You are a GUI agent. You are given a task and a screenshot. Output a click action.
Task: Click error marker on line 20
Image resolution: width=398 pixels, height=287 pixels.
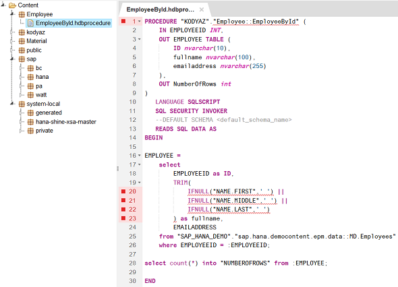pos(123,191)
